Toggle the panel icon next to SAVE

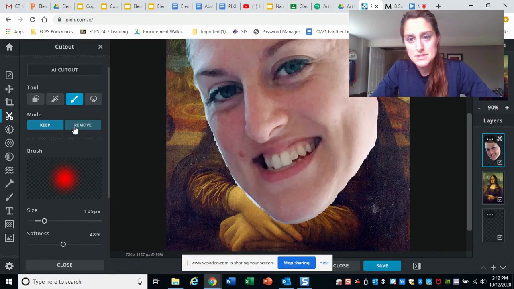coord(417,266)
